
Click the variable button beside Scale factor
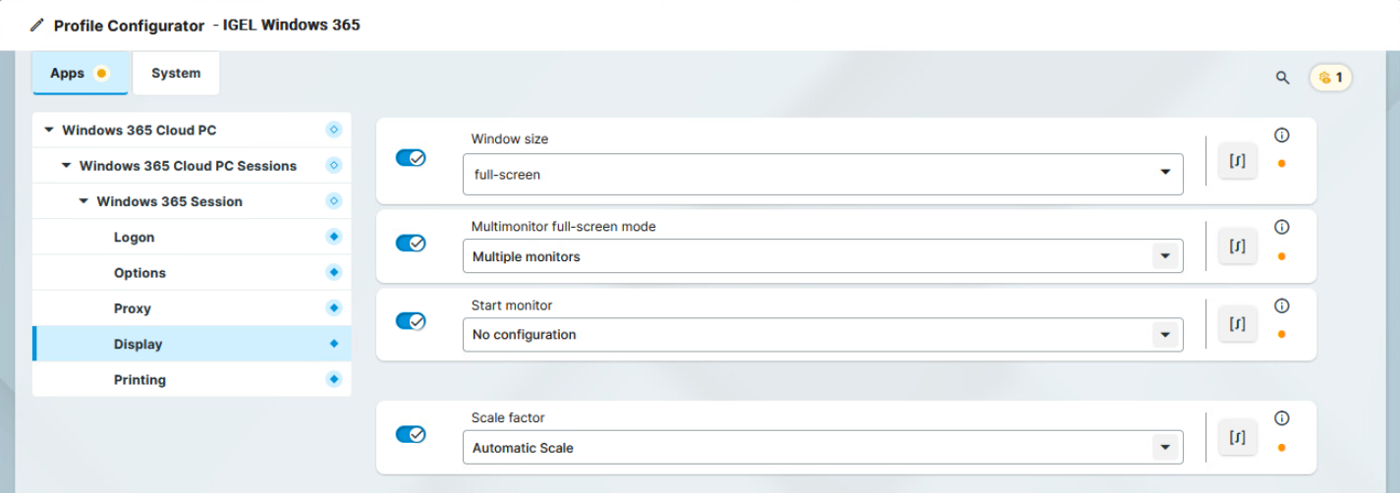[x=1237, y=436]
